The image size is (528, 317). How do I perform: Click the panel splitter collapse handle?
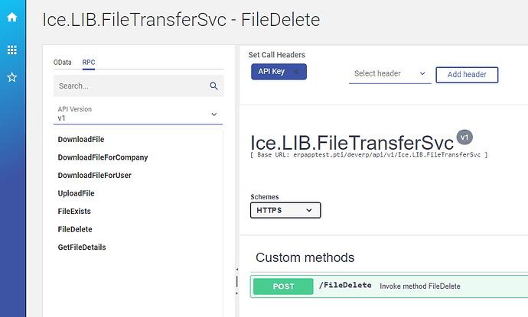(236, 270)
